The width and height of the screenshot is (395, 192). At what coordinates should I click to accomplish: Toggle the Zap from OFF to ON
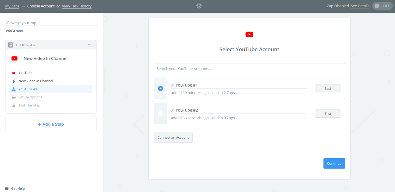tap(382, 5)
